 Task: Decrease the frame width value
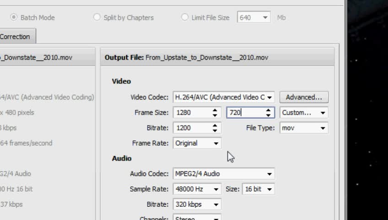tap(215, 115)
